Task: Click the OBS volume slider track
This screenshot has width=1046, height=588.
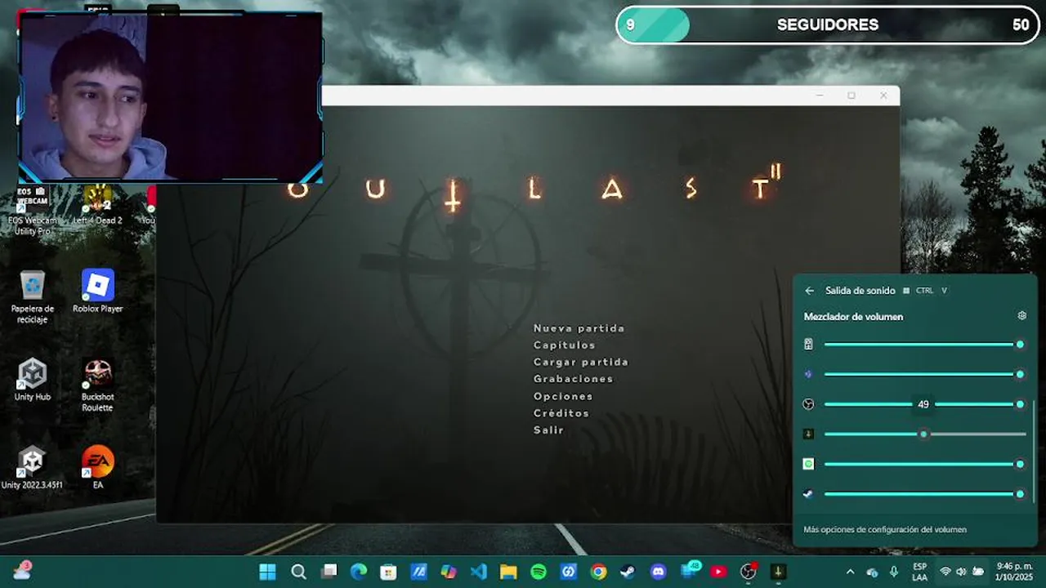Action: (923, 404)
